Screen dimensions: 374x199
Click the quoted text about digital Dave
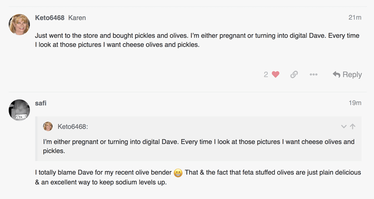[199, 146]
